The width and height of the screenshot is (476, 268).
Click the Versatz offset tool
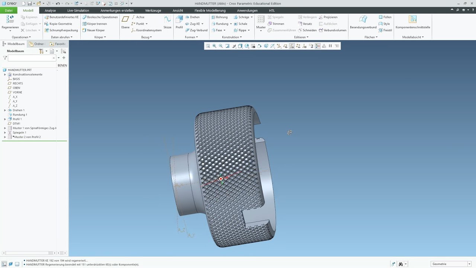tap(305, 24)
